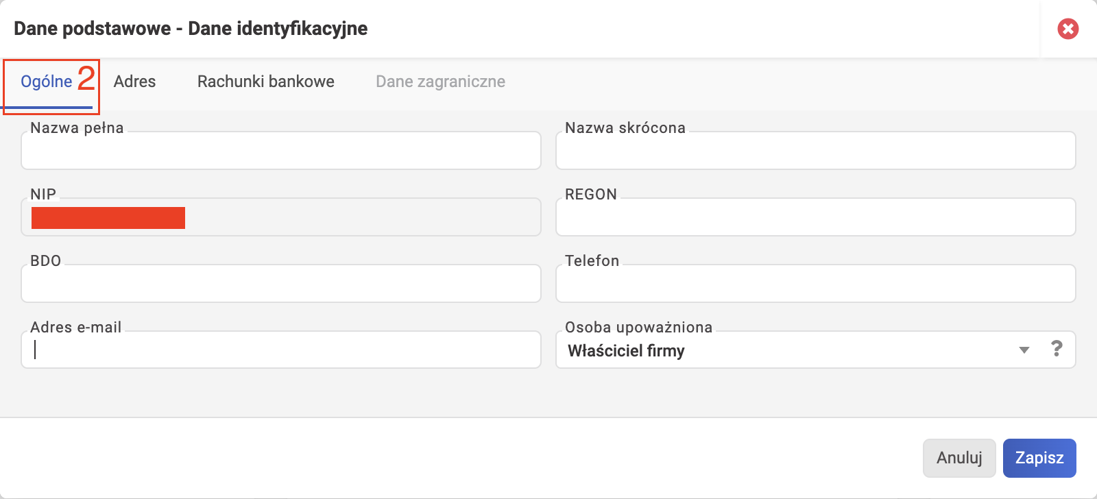The width and height of the screenshot is (1097, 499).
Task: Expand the Osoba upoważniona dropdown arrow
Action: pyautogui.click(x=1024, y=350)
